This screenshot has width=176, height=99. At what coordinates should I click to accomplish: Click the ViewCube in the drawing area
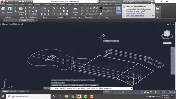(x=167, y=34)
